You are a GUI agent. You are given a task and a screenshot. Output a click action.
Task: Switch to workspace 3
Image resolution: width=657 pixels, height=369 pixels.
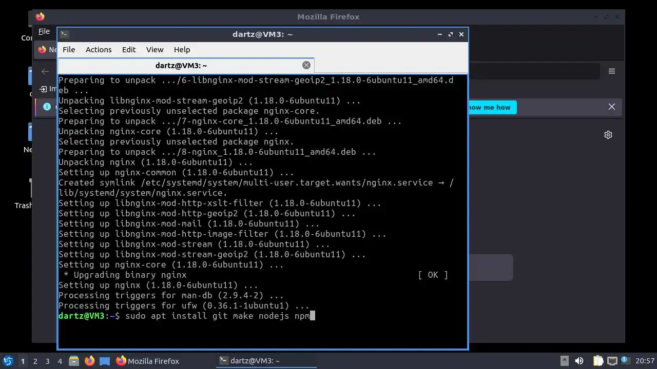coord(48,361)
